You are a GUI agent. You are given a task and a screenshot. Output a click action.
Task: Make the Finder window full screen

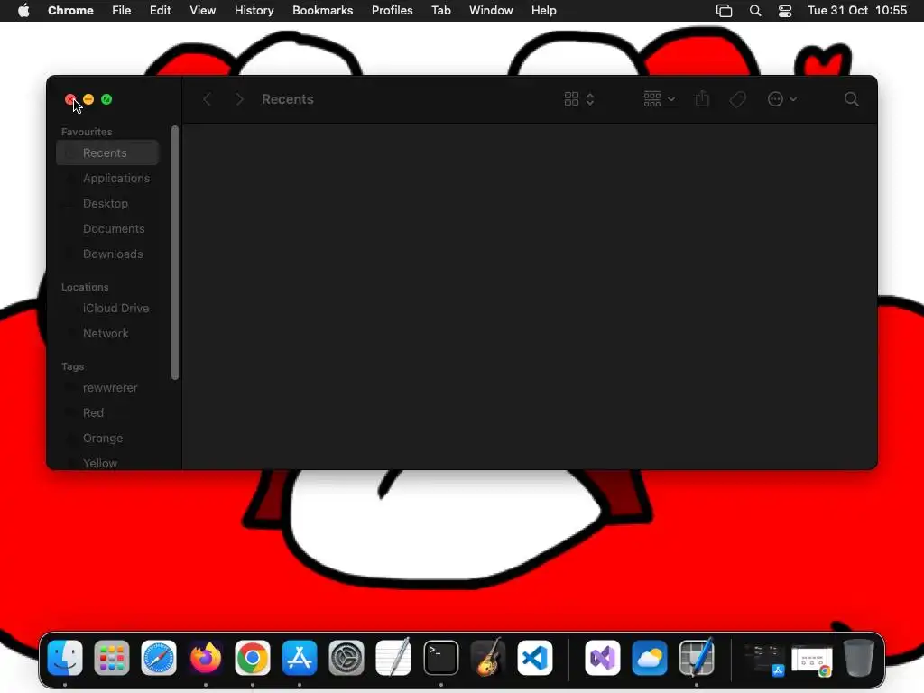tap(106, 99)
